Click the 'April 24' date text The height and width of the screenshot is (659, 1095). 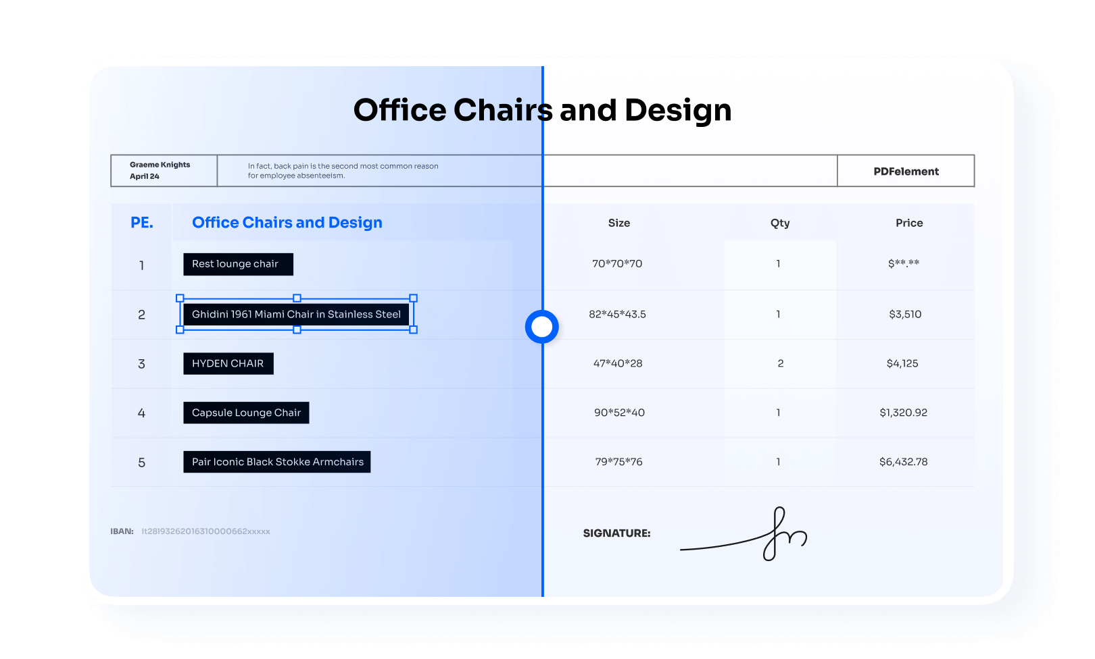point(145,176)
